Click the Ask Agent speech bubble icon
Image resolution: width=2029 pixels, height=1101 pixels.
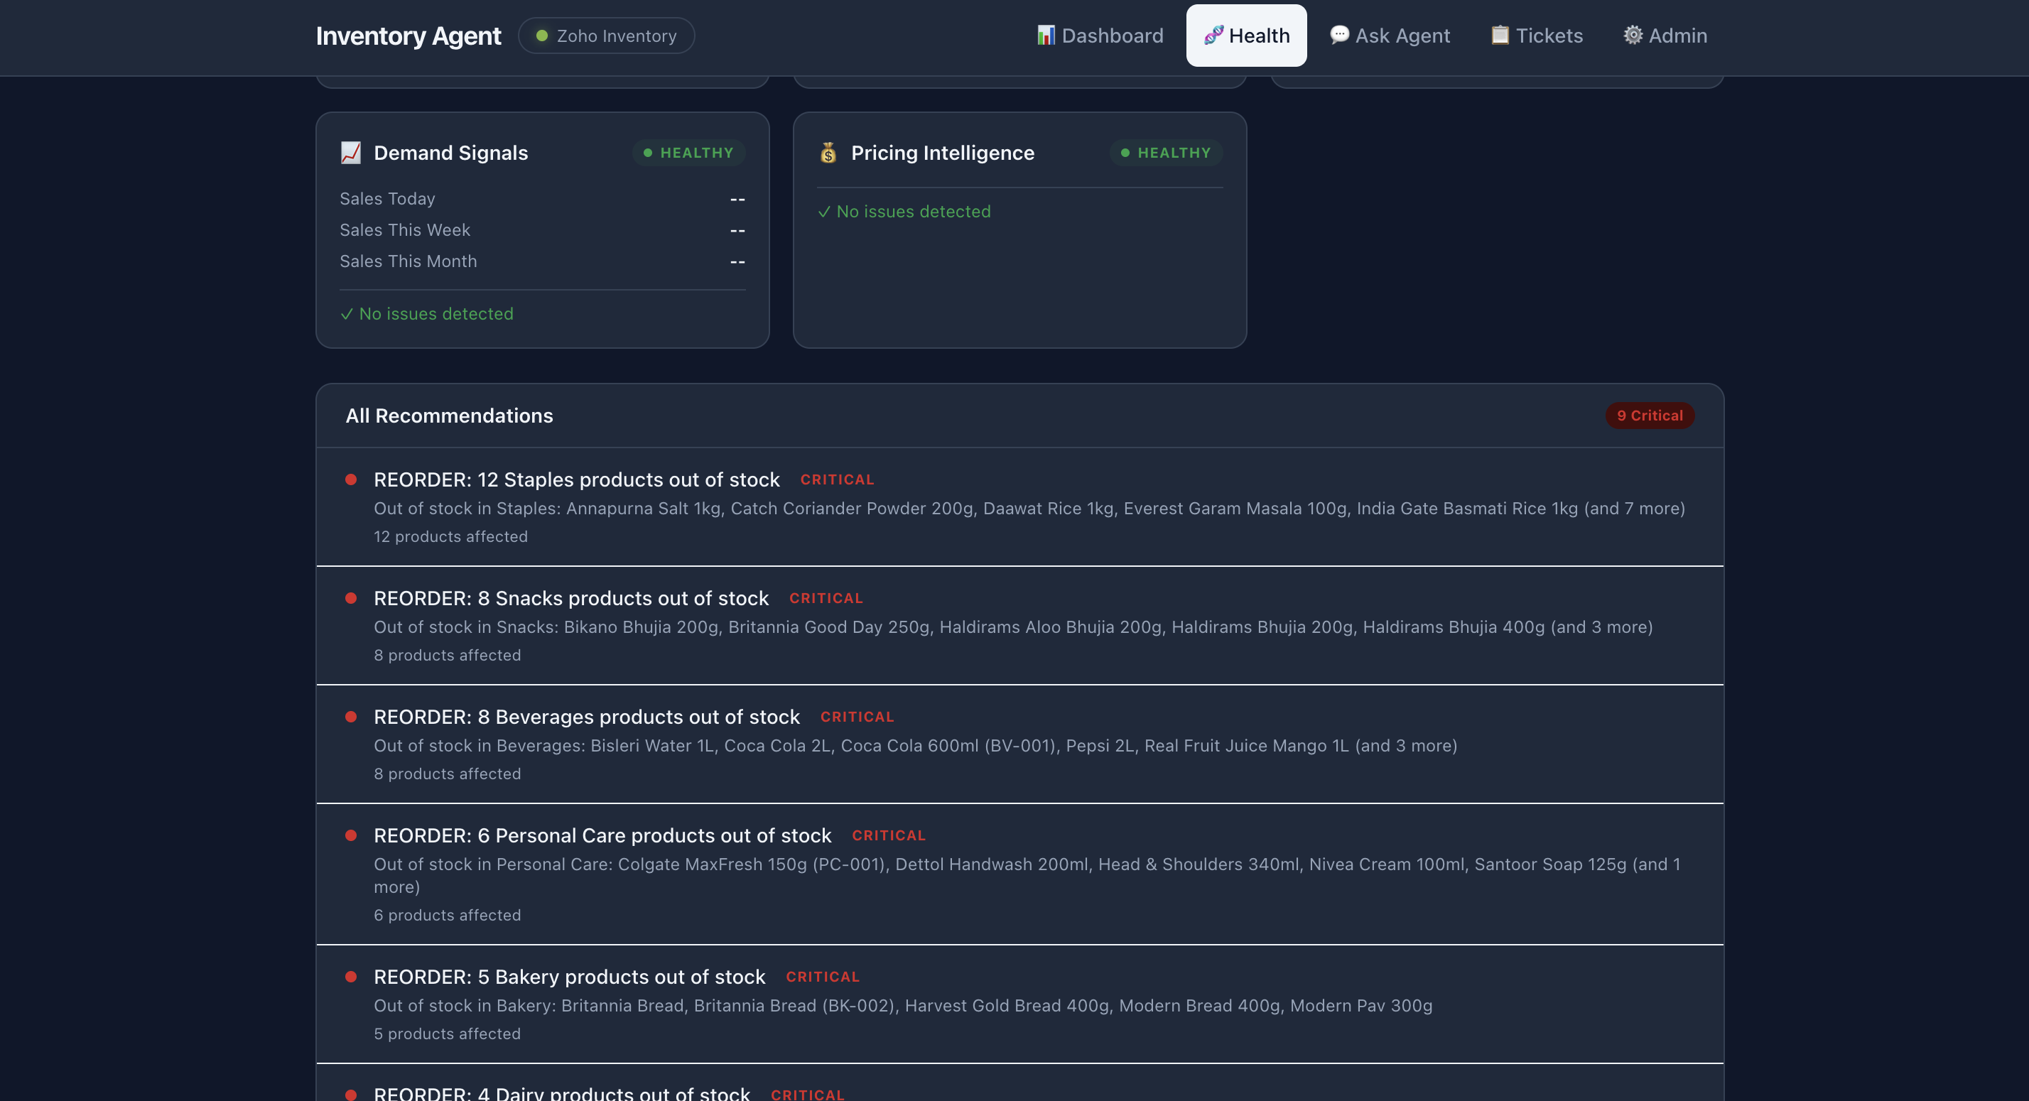pos(1339,35)
